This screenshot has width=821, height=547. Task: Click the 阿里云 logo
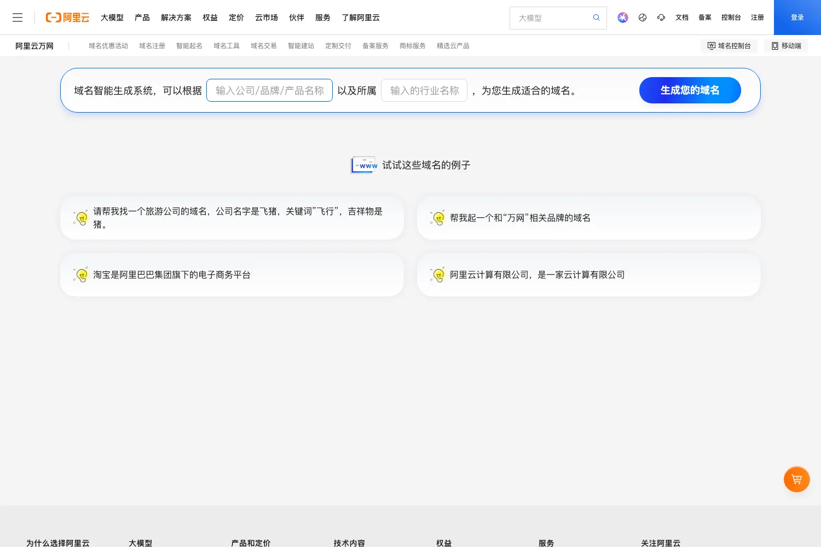(x=67, y=18)
